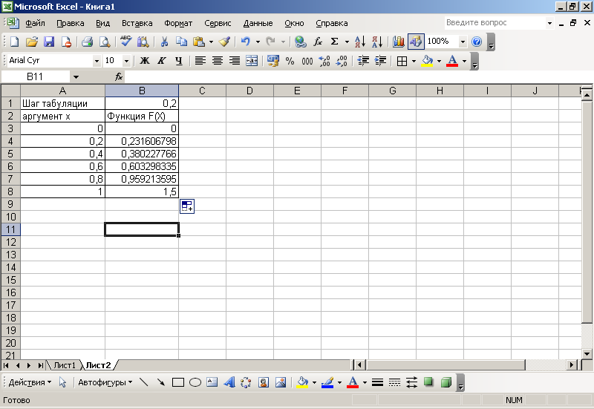Open the Файл menu
The width and height of the screenshot is (594, 409).
coord(35,23)
